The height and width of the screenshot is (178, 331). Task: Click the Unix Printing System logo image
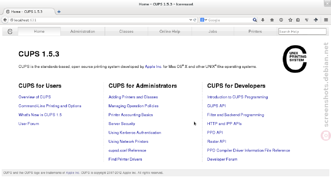pos(295,59)
